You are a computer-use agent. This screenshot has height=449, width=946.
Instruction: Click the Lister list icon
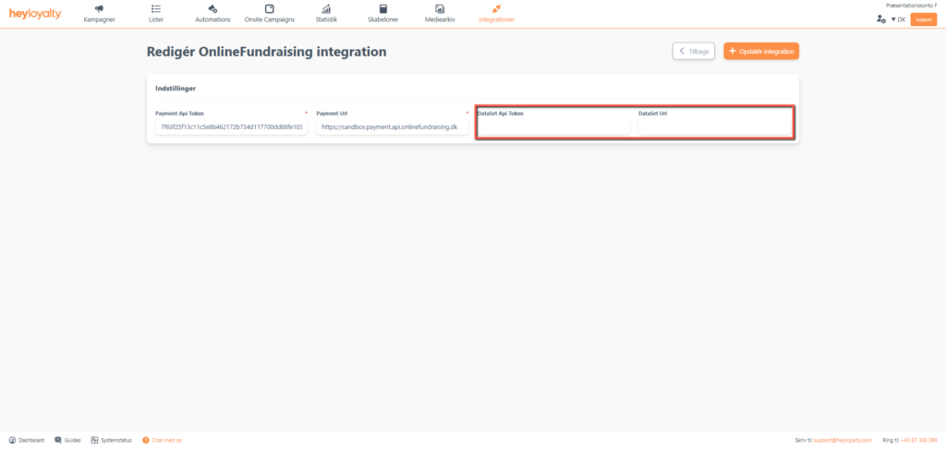point(155,9)
